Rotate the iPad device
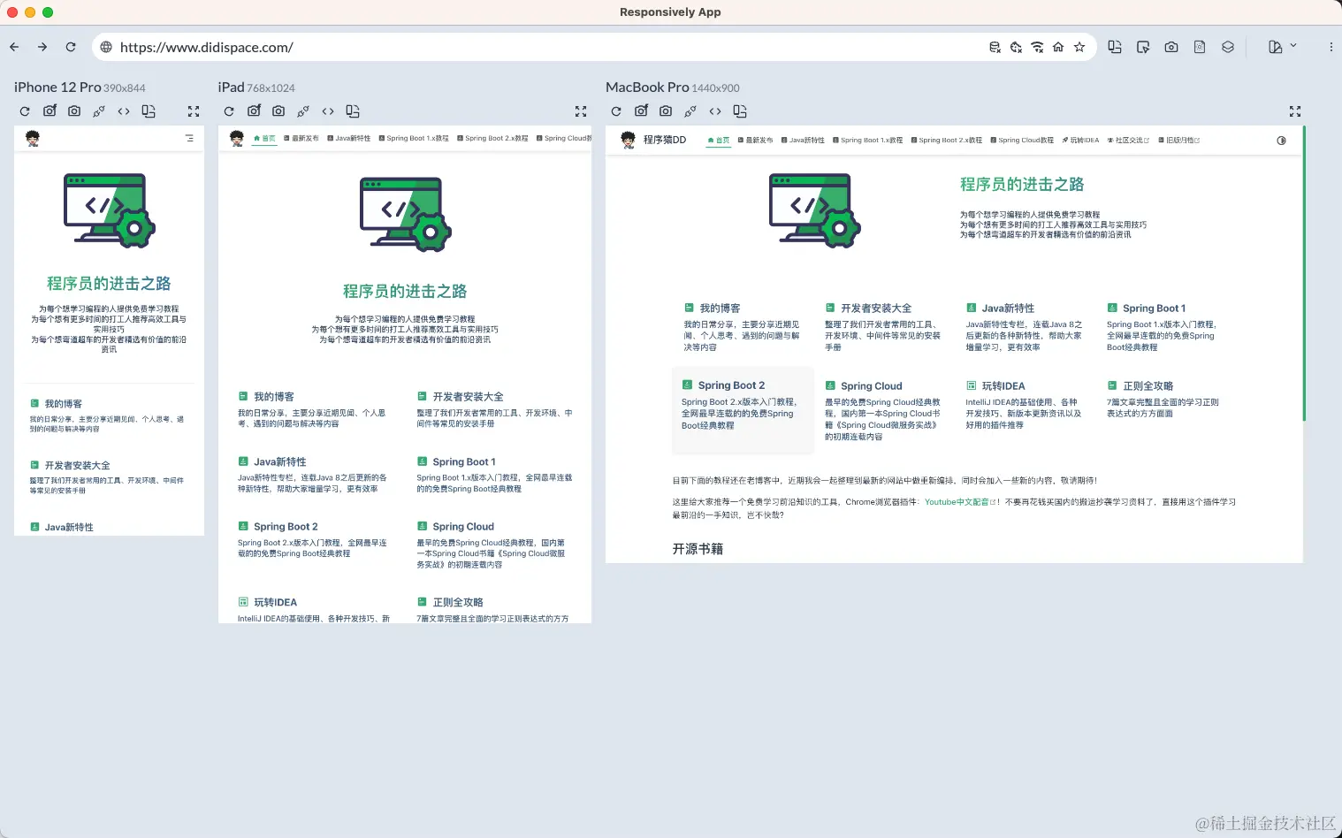Image resolution: width=1342 pixels, height=838 pixels. [x=353, y=111]
